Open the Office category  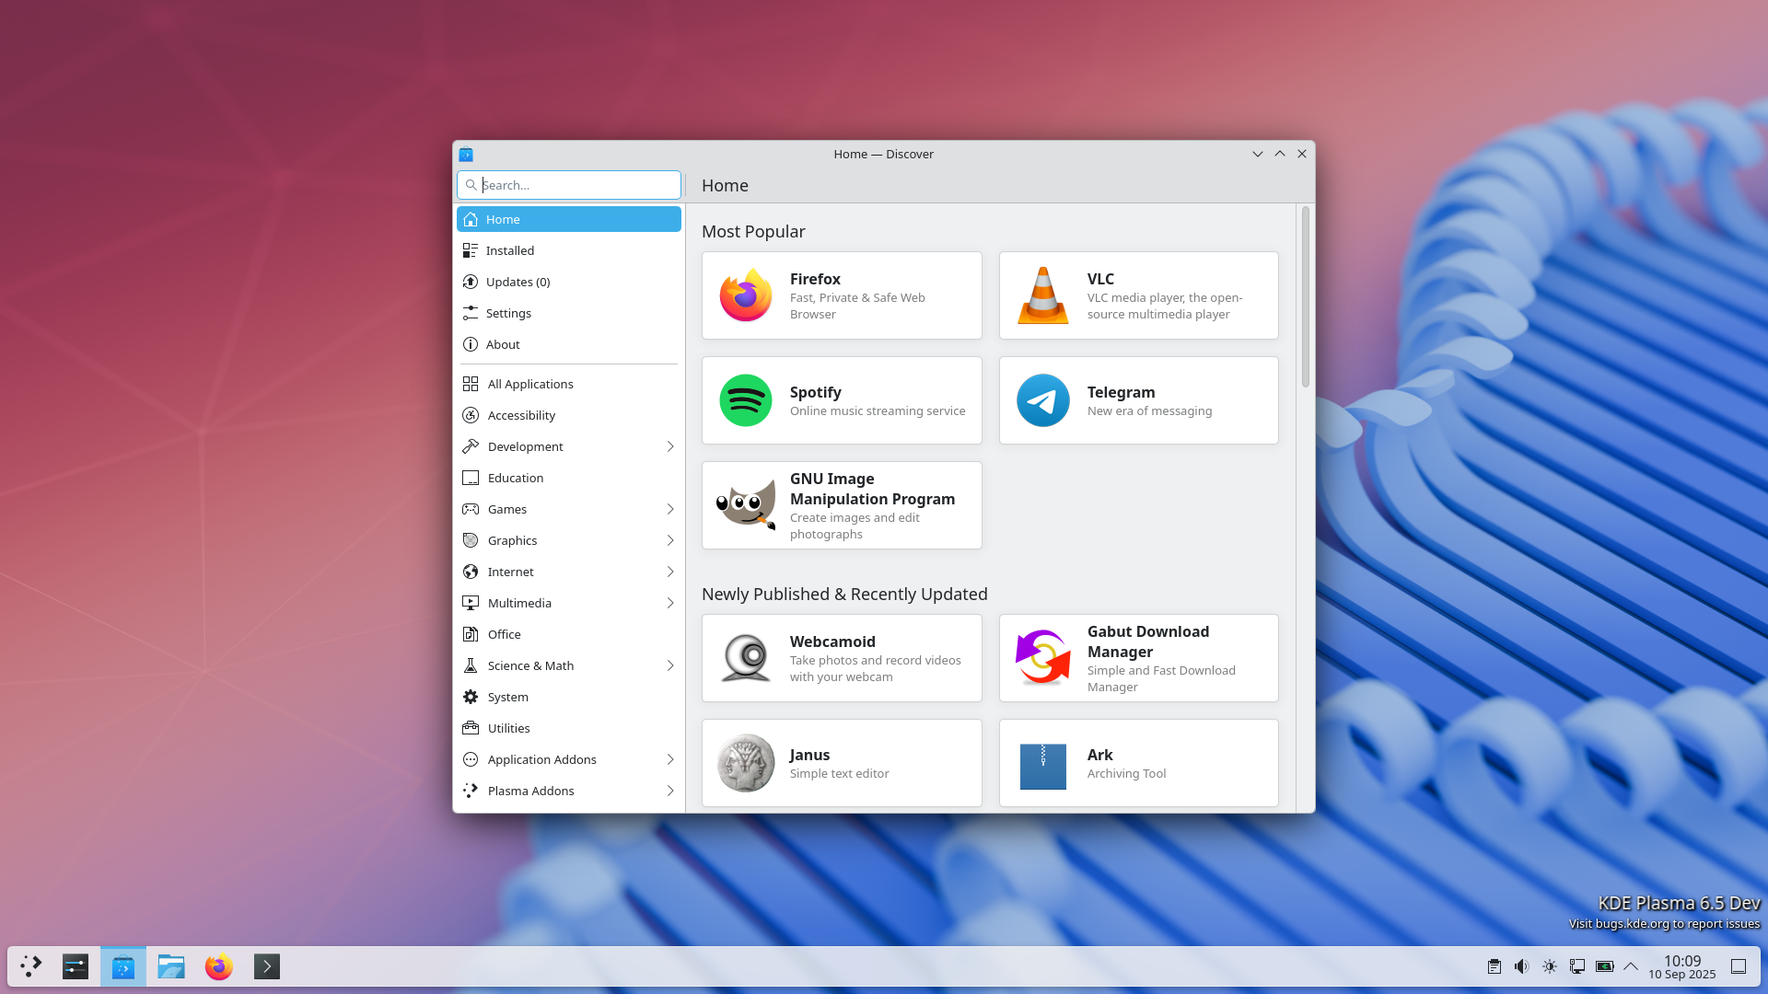568,634
